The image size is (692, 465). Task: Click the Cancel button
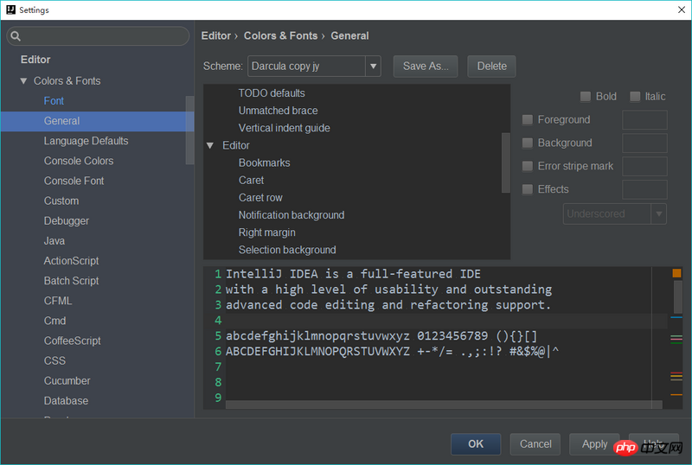click(x=535, y=443)
